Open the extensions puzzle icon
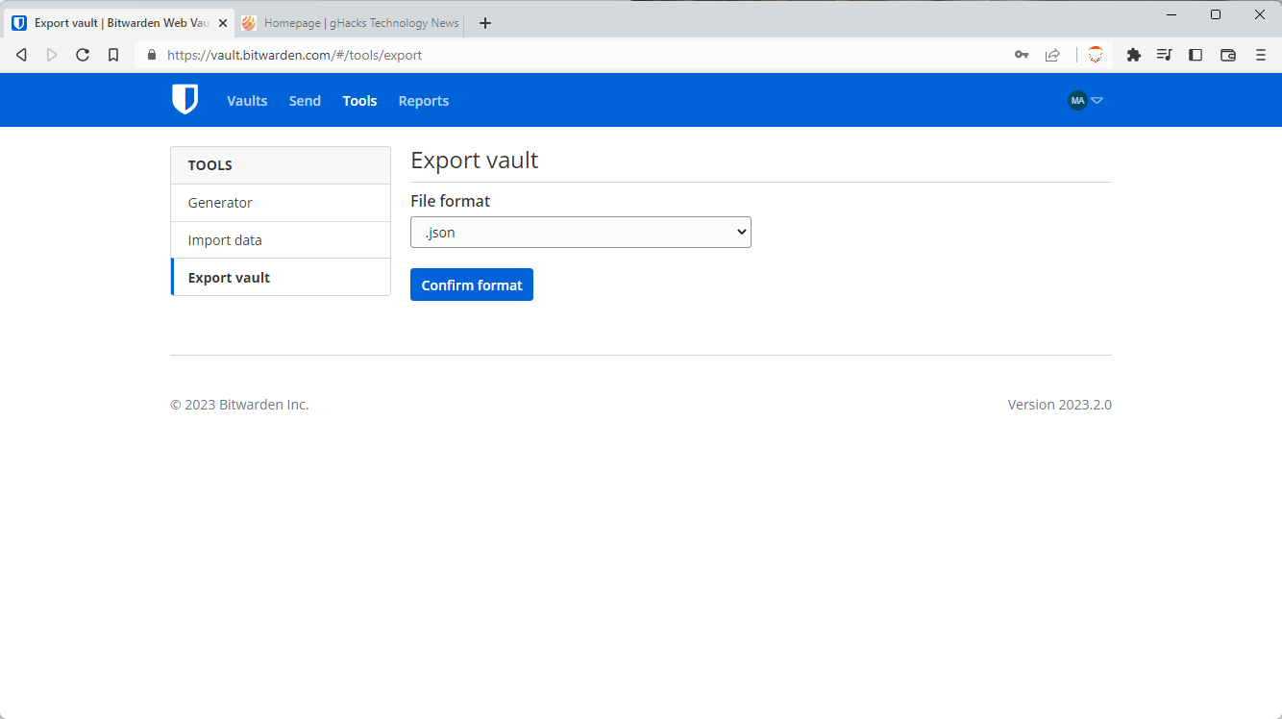Image resolution: width=1282 pixels, height=719 pixels. (x=1134, y=55)
